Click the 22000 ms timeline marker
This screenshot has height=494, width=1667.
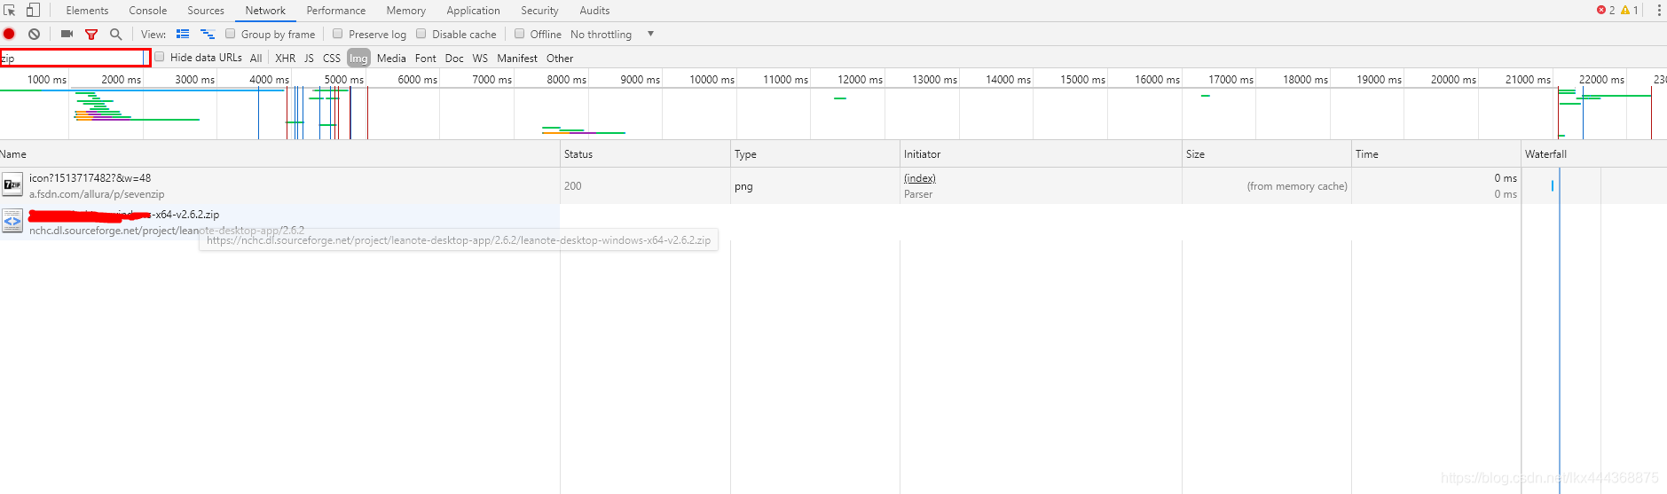coord(1601,80)
